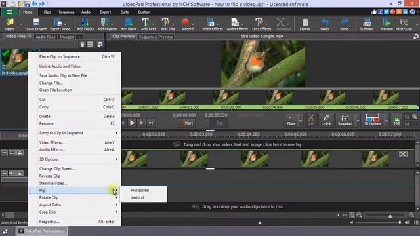Viewport: 420px width, 236px height.
Task: Click the Undo toolbar icon
Action: pos(325,24)
